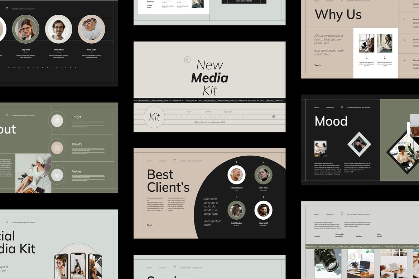Click '123 street name city name' address line

(x=209, y=122)
